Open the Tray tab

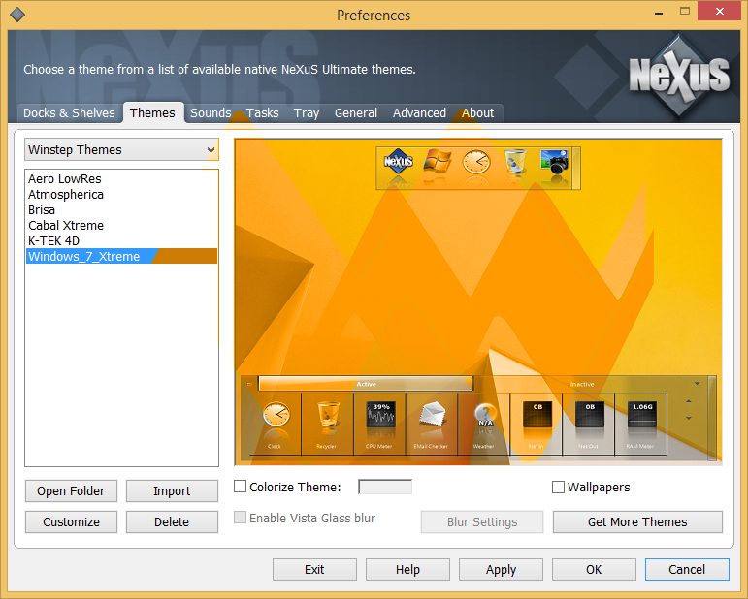(x=307, y=113)
